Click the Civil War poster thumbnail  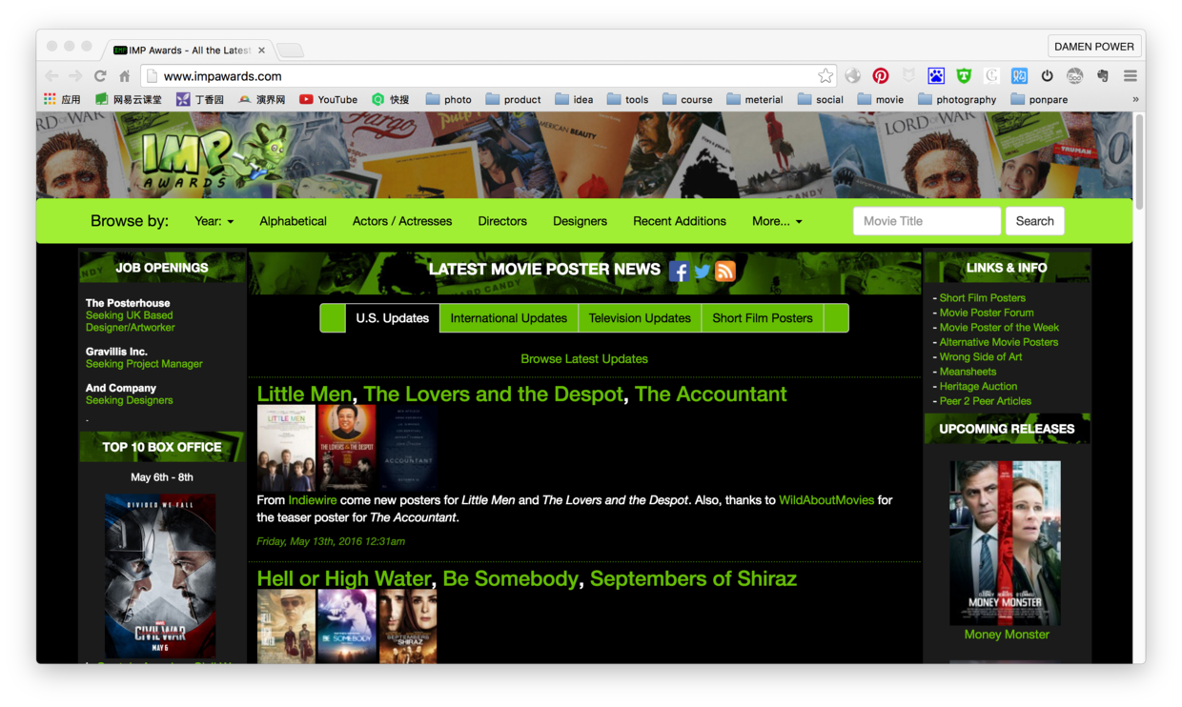(x=160, y=576)
